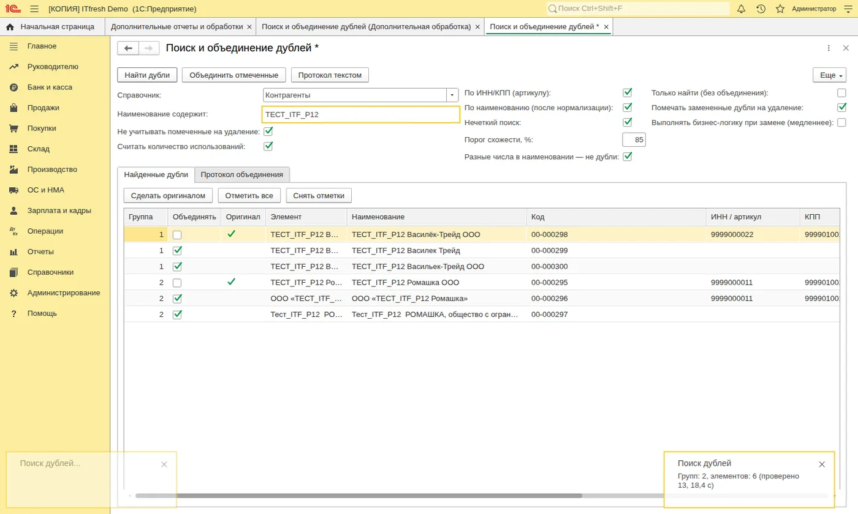The image size is (858, 514).
Task: Open the Банк и касса section
Action: pyautogui.click(x=50, y=87)
